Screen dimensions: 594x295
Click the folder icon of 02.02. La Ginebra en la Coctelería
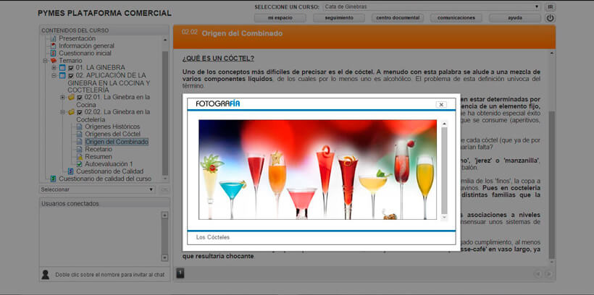pos(71,112)
